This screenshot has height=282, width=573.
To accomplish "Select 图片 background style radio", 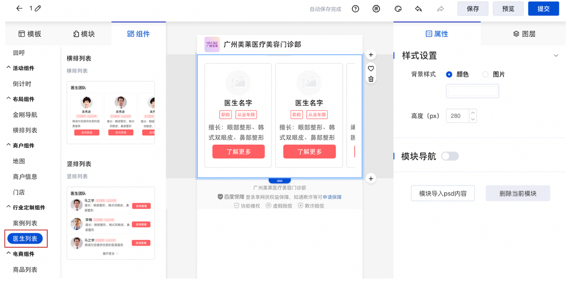I will pos(485,74).
